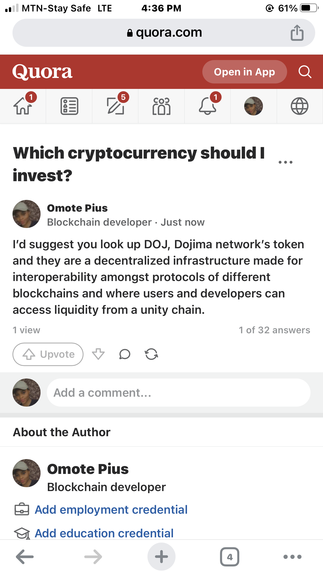Upvote the DOJ answer
The image size is (323, 574).
[48, 354]
